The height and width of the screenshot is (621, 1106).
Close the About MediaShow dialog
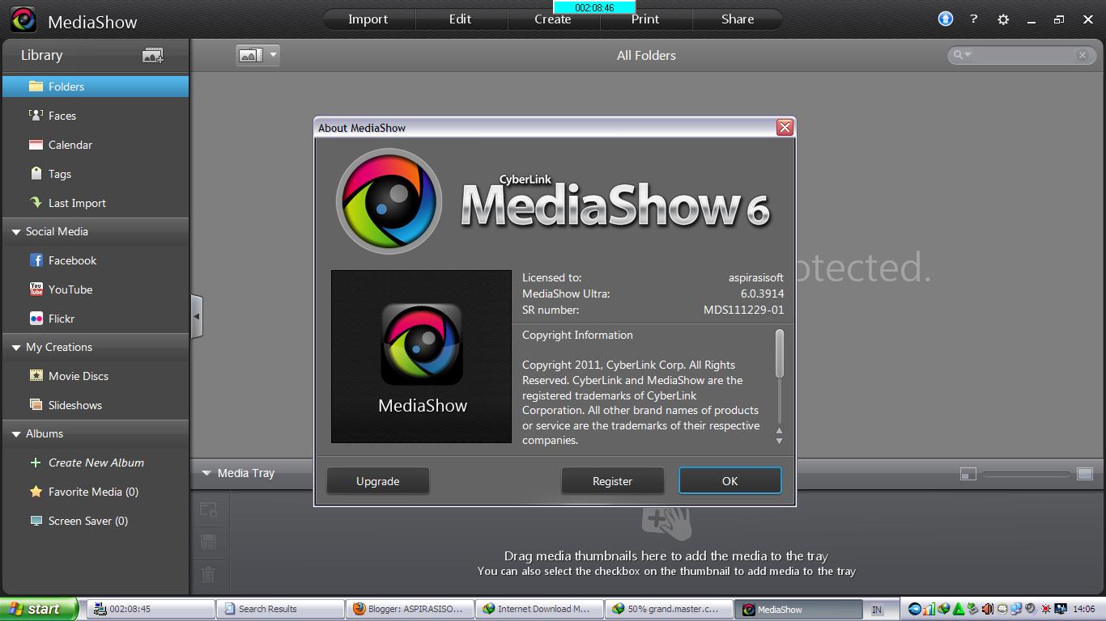point(785,127)
